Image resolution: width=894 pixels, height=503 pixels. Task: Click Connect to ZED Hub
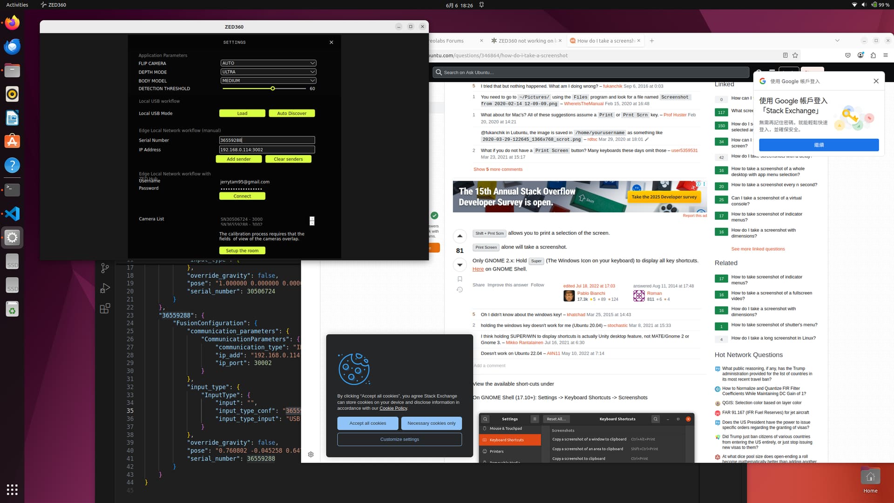[242, 196]
